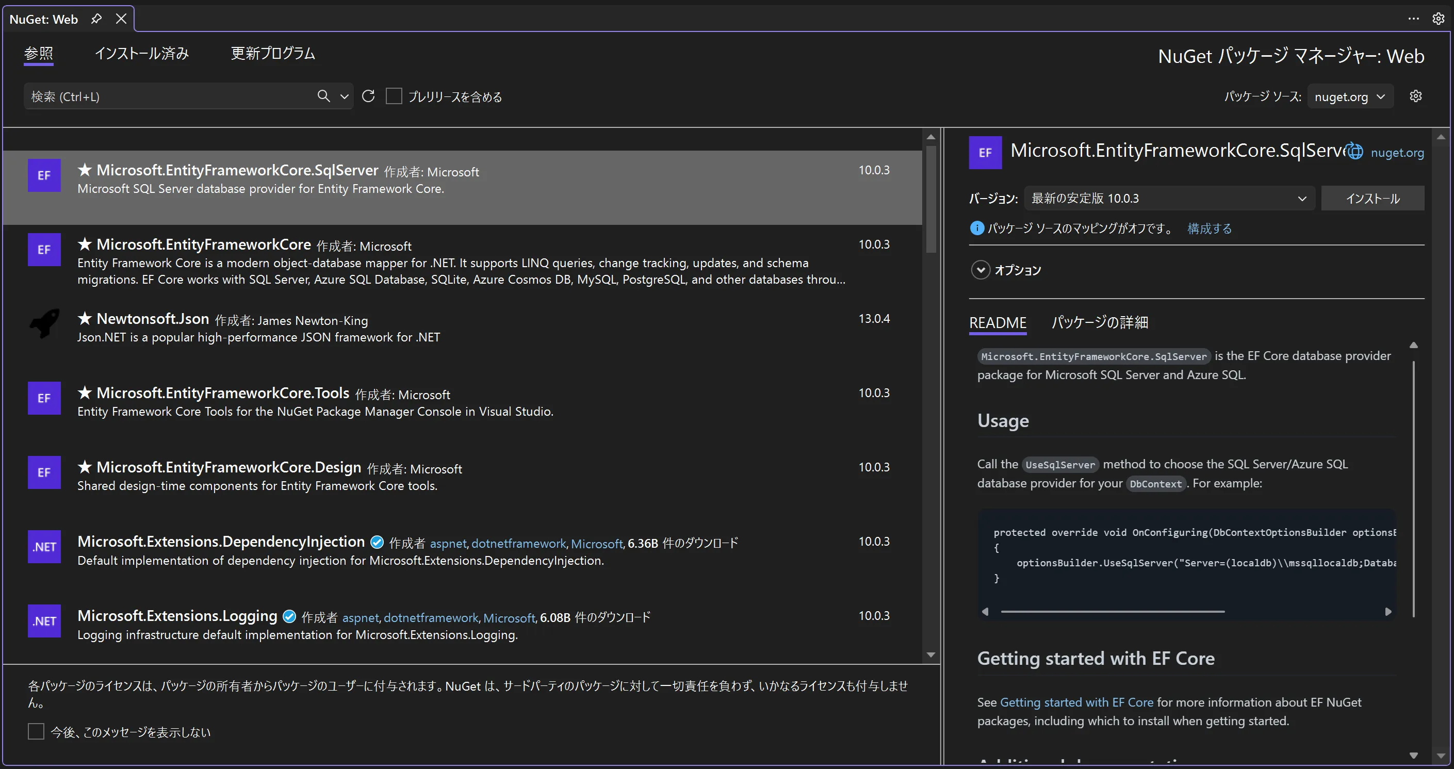1454x769 pixels.
Task: Click the detail pane EF package icon
Action: (x=985, y=153)
